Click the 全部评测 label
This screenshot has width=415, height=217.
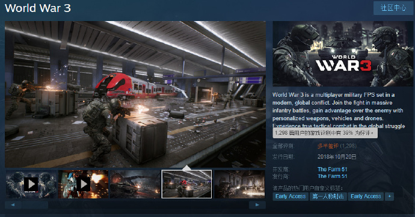pyautogui.click(x=283, y=146)
